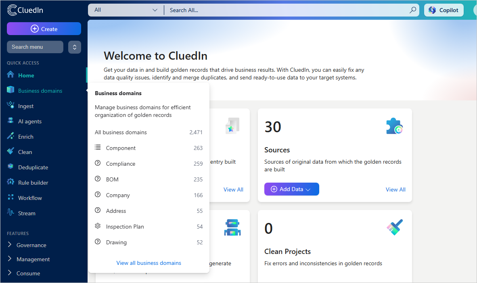Select BOM business domain

pyautogui.click(x=149, y=179)
